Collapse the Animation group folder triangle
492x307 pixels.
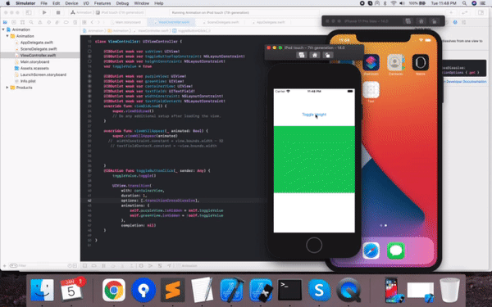click(x=7, y=36)
